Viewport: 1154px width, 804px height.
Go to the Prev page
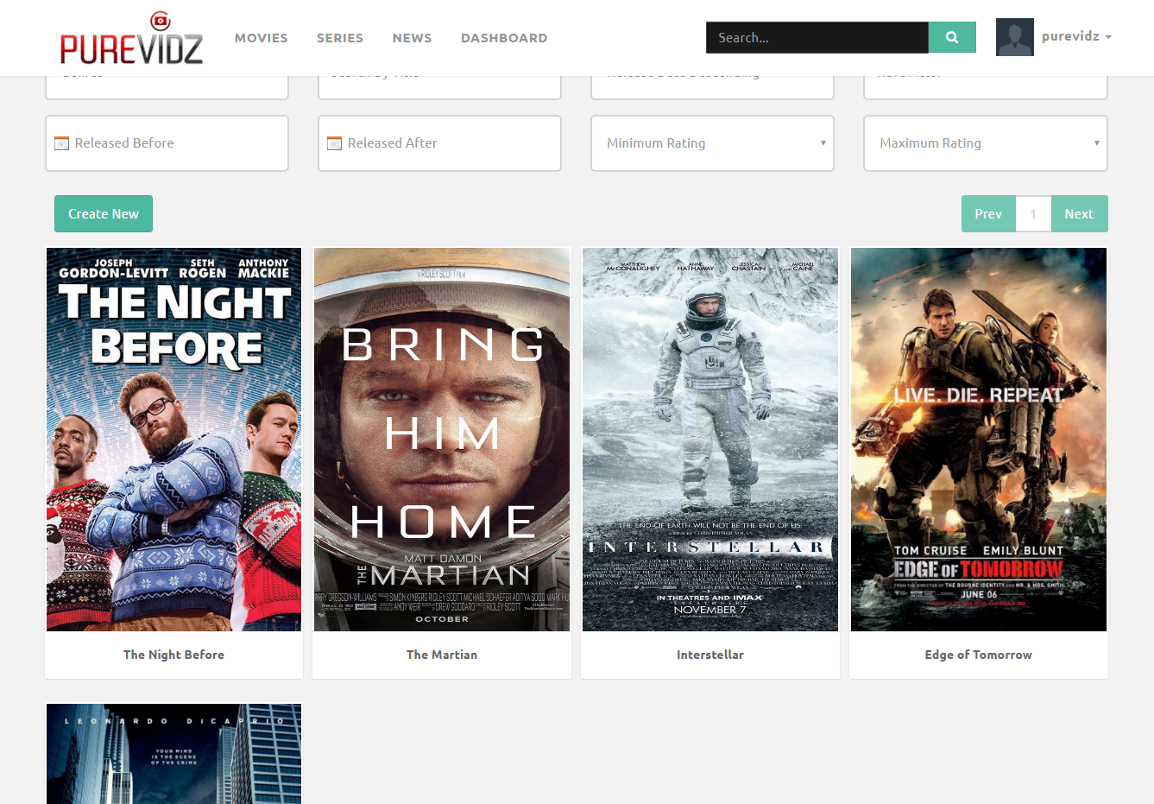click(x=988, y=213)
